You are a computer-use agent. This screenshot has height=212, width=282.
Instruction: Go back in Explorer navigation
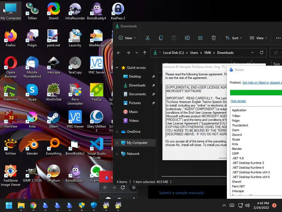pos(119,53)
